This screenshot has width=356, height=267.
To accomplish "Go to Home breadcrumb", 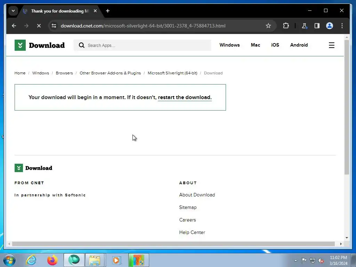I will click(x=20, y=73).
